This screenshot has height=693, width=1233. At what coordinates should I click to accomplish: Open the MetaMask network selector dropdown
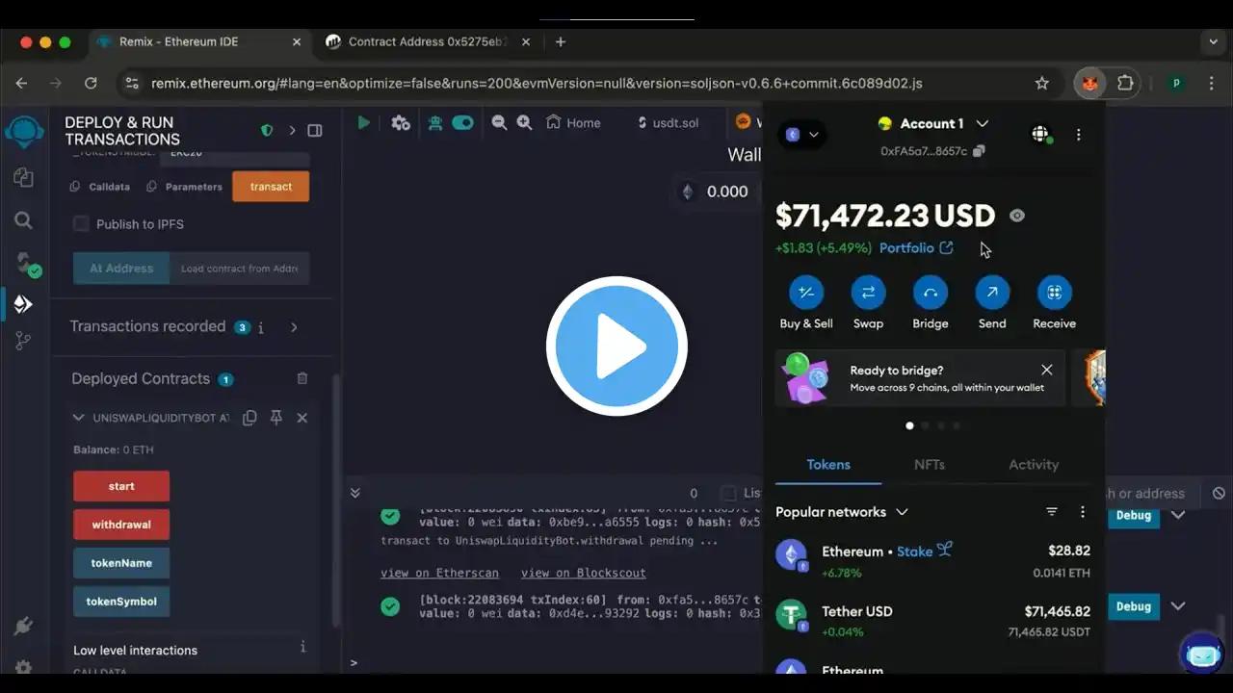[801, 135]
